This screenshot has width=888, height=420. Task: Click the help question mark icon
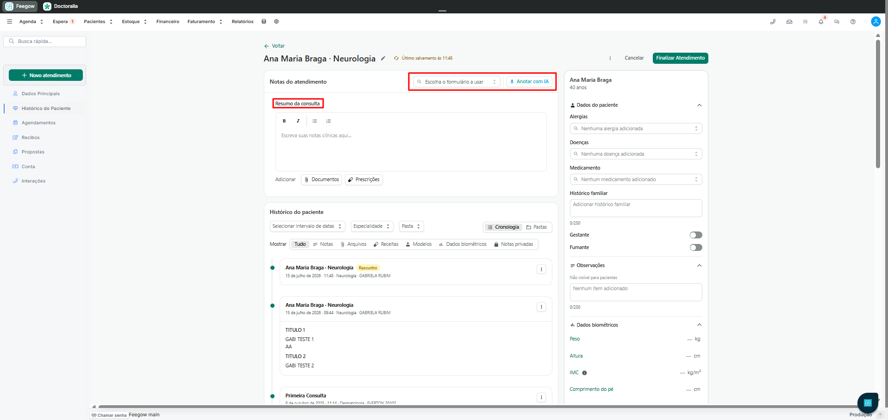tap(853, 22)
